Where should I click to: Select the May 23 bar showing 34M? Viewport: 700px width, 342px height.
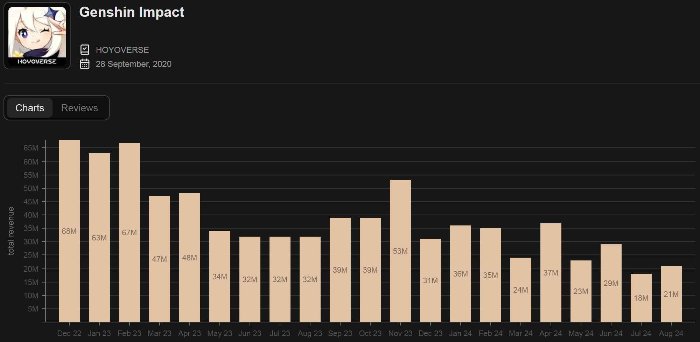tap(220, 277)
